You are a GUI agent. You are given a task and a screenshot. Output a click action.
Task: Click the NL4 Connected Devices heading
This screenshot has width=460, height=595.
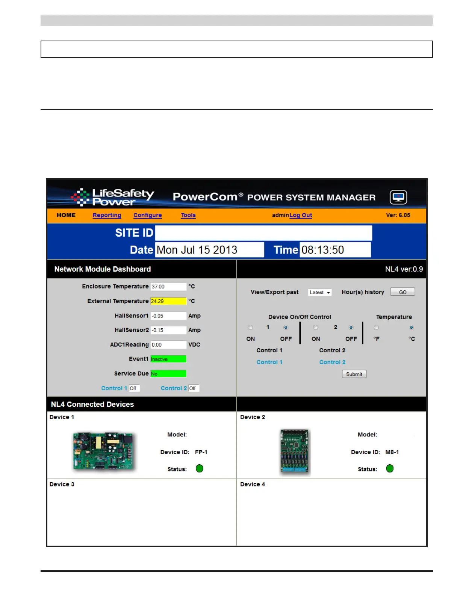pyautogui.click(x=92, y=405)
